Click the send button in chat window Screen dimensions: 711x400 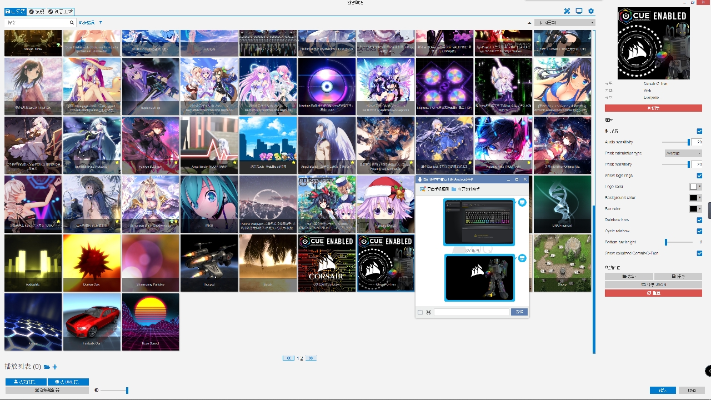(x=519, y=312)
